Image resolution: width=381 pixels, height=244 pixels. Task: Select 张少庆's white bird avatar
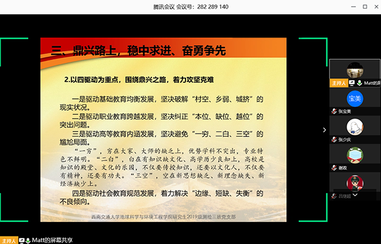pos(355,127)
